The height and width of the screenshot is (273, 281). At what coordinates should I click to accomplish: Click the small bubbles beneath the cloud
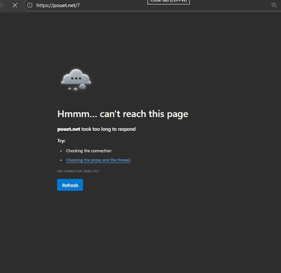76,88
